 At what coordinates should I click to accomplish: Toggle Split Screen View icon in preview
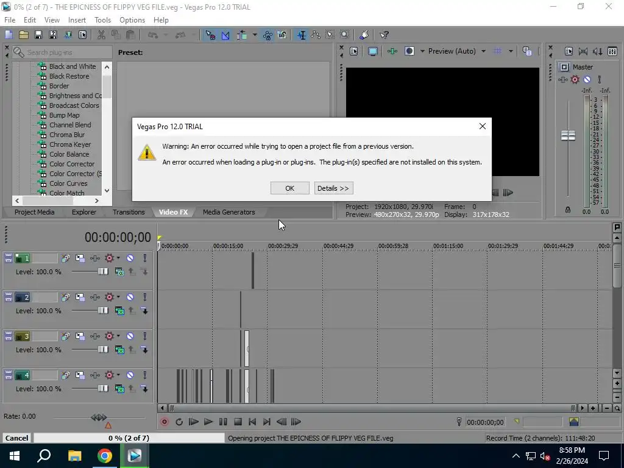coord(409,51)
